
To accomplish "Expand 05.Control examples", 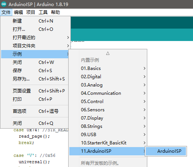I will [108, 102].
